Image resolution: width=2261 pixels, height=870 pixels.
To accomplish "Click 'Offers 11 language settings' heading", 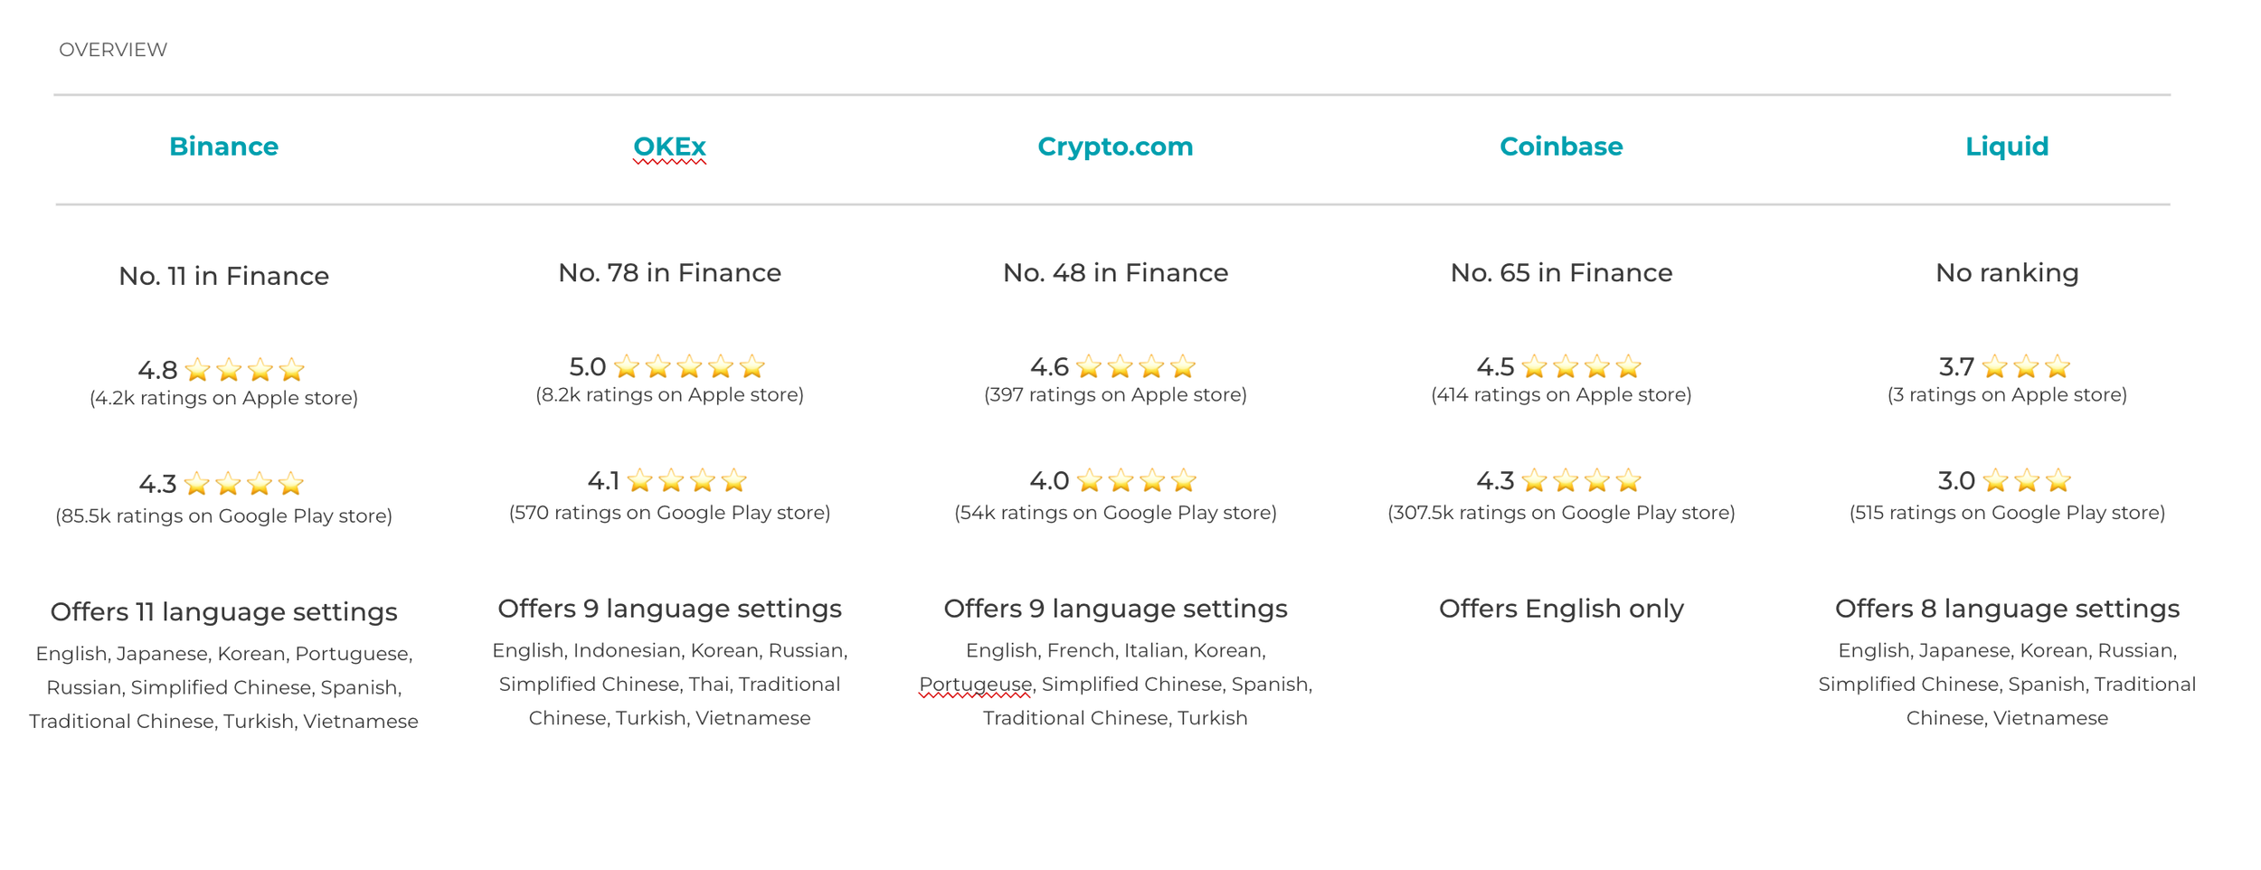I will 223,612.
